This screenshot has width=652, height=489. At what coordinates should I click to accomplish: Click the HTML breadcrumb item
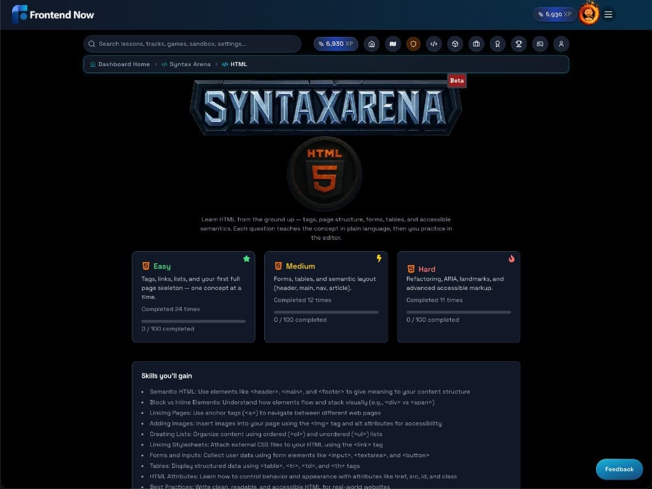click(x=235, y=64)
